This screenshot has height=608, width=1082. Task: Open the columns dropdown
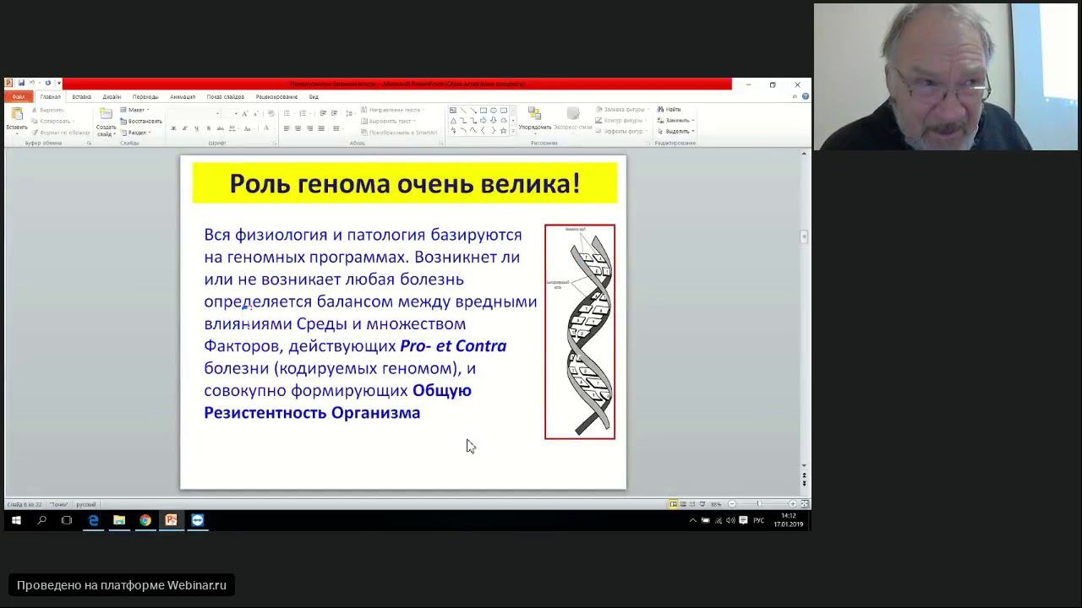337,128
